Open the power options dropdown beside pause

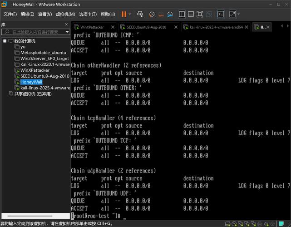point(130,14)
